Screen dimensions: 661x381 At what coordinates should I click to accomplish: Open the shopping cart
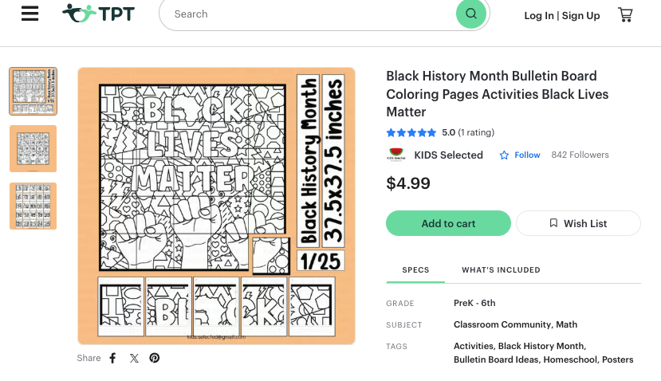click(625, 15)
